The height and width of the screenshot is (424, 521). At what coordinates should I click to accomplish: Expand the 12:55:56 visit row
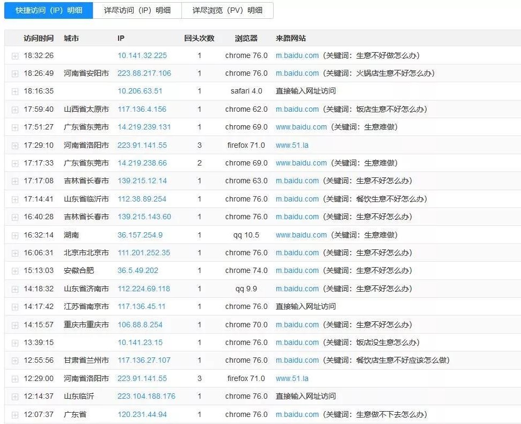click(x=15, y=361)
